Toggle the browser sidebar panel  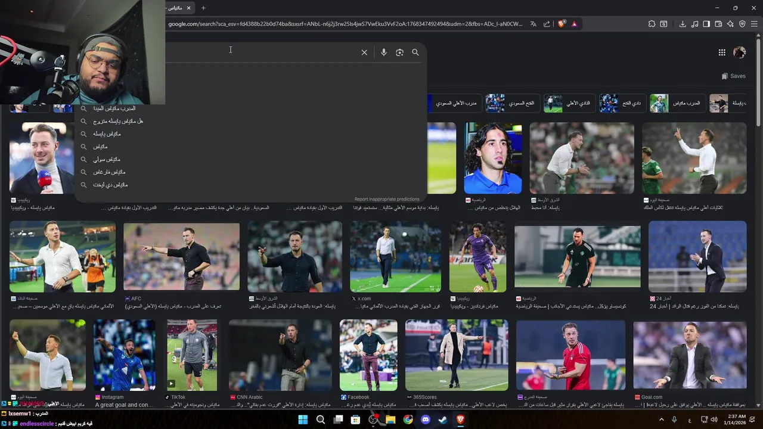706,24
